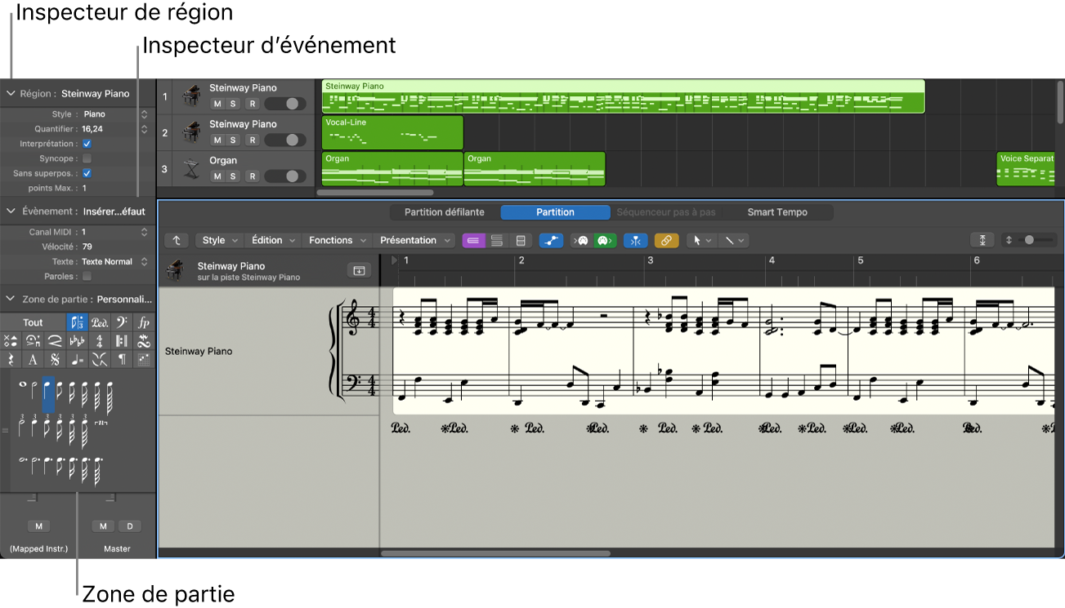This screenshot has height=608, width=1065.
Task: Select the pedal markings (Ped.) part box group
Action: click(x=100, y=322)
